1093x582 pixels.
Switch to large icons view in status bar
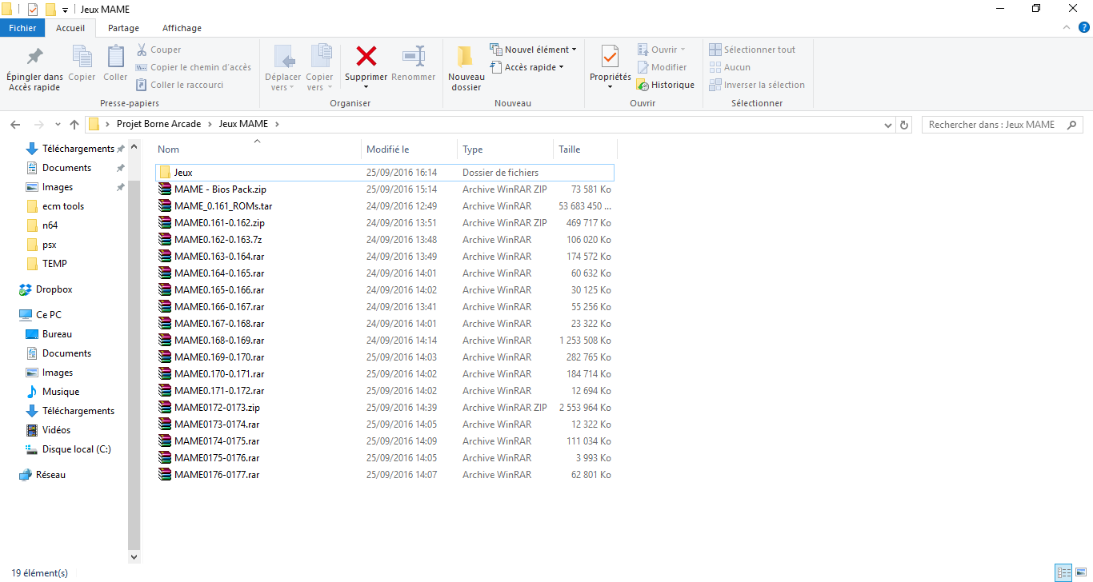tap(1080, 572)
